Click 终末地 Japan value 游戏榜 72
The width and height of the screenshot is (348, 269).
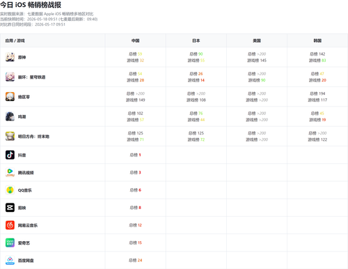click(196, 139)
